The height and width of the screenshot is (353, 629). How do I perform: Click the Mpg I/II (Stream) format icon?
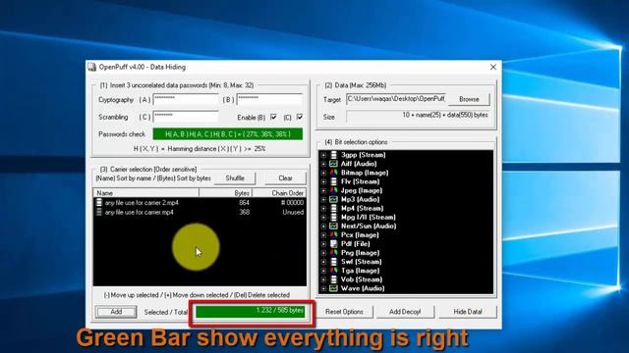click(x=333, y=218)
